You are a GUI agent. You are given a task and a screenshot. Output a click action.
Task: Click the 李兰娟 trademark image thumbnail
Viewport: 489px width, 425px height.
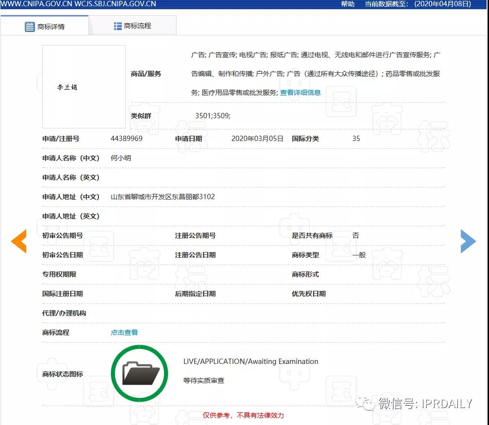[x=84, y=87]
